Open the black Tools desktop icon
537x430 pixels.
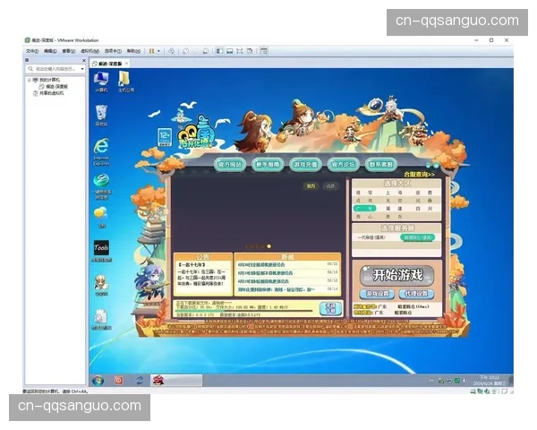coord(101,251)
